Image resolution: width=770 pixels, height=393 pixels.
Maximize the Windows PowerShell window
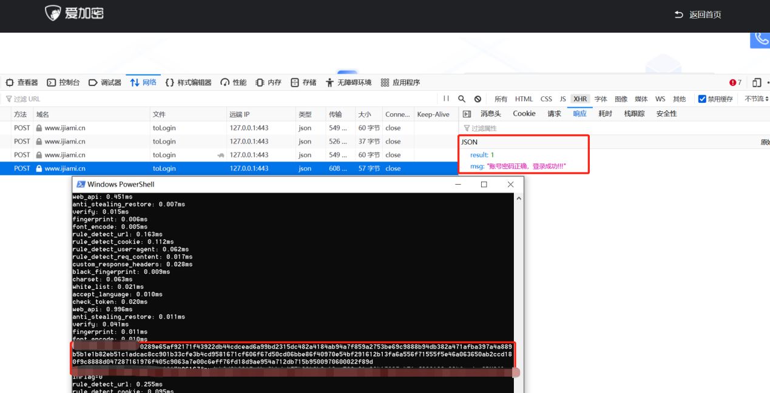pos(484,184)
